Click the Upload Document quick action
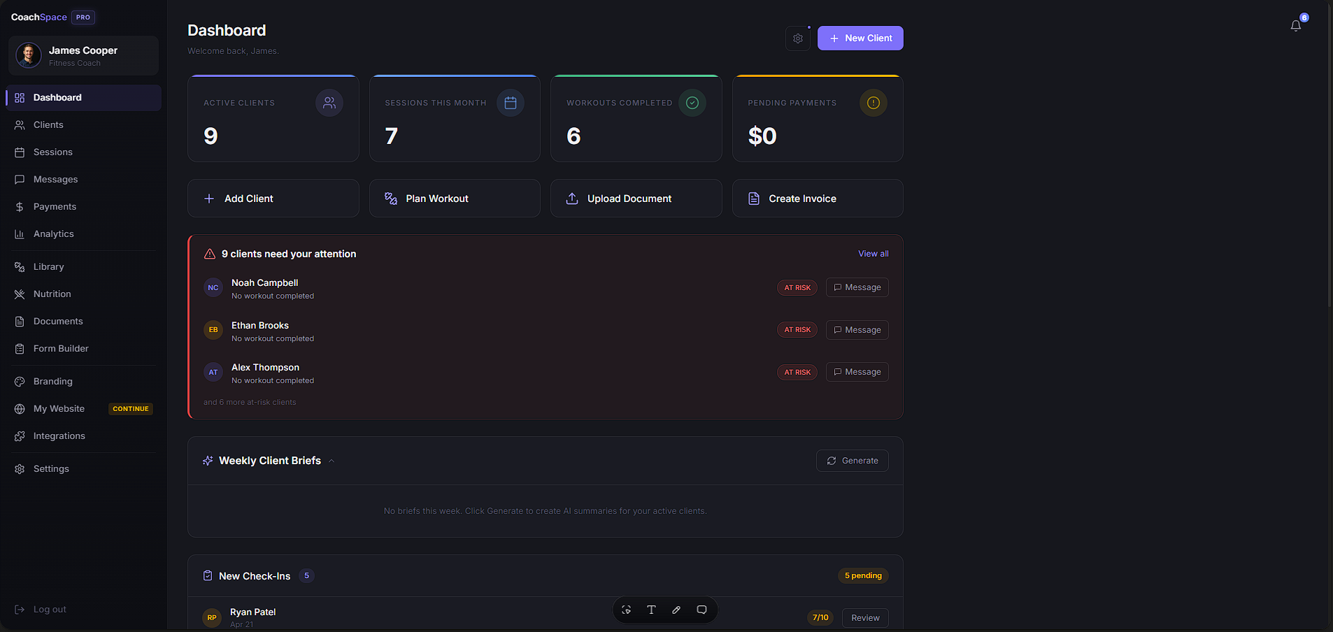Viewport: 1333px width, 632px height. pos(636,199)
